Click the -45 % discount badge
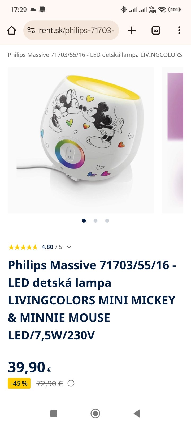The height and width of the screenshot is (425, 191). [x=19, y=383]
